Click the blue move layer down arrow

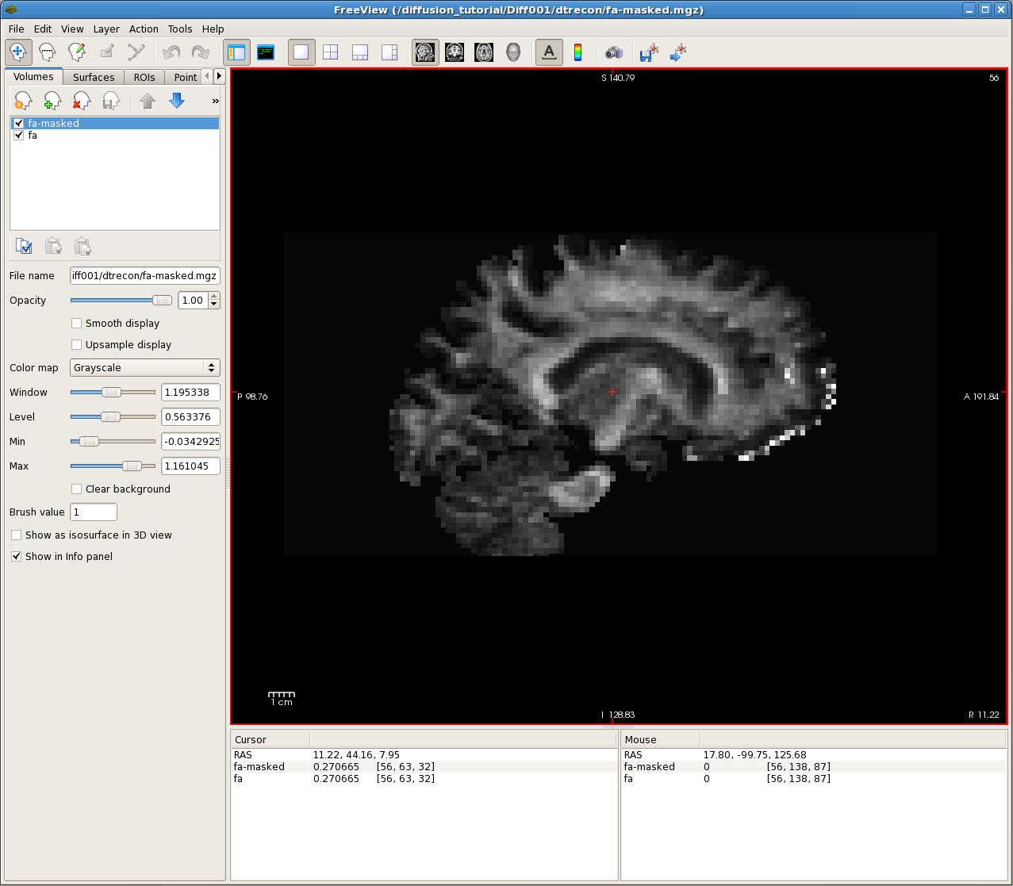pos(177,101)
